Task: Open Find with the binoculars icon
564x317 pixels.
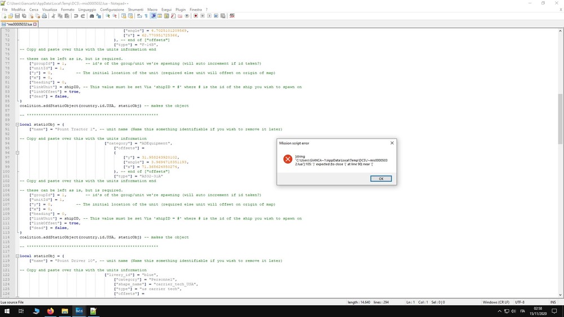Action: point(92,16)
